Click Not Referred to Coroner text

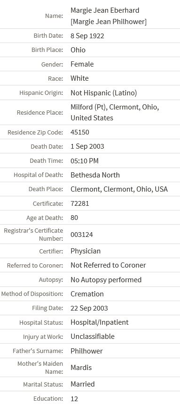click(108, 265)
